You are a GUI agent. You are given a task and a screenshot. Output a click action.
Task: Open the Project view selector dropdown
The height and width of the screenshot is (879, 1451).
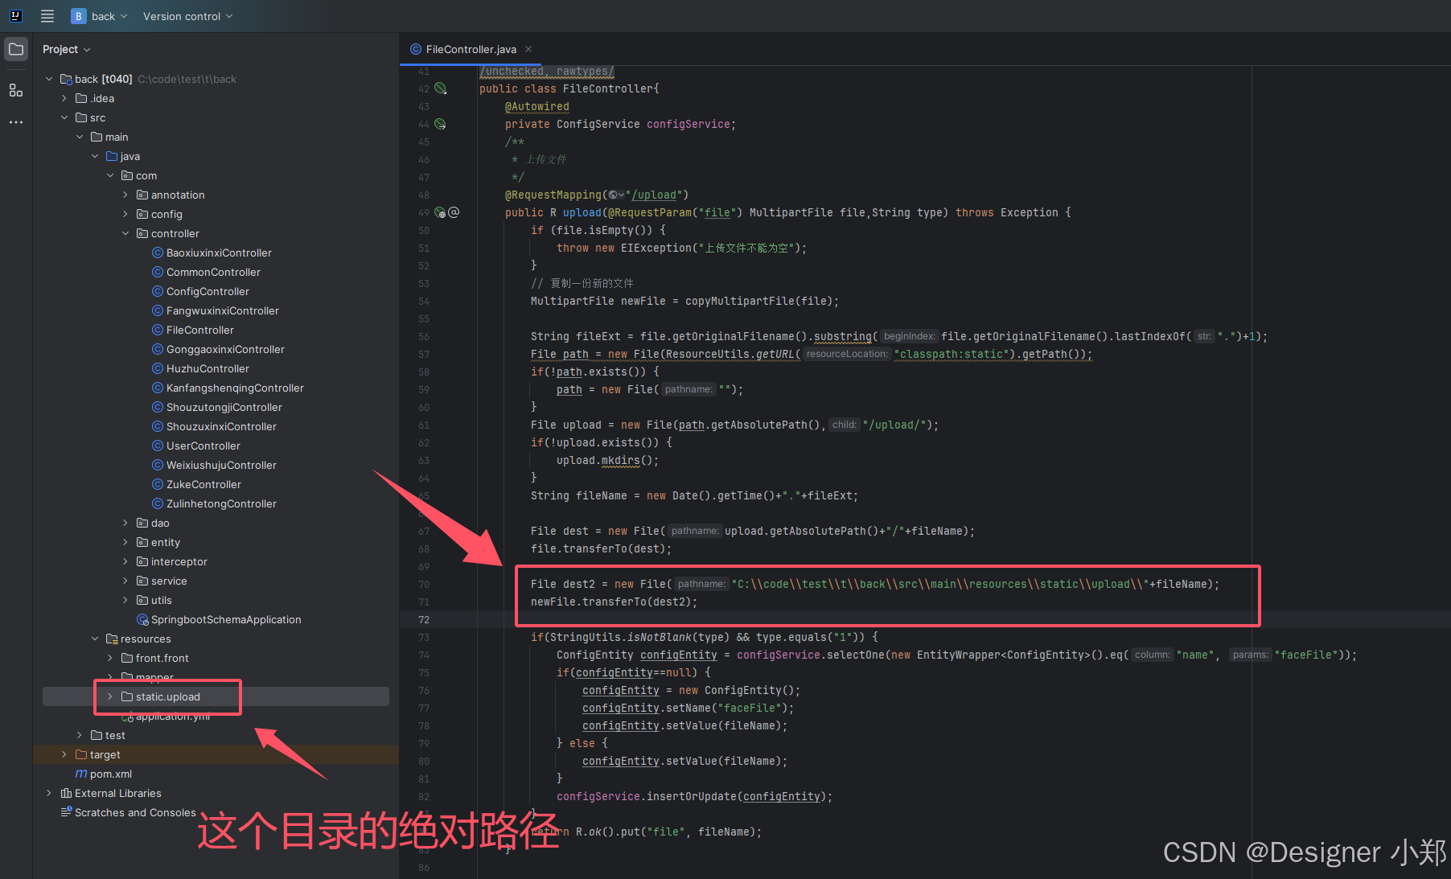click(x=67, y=49)
